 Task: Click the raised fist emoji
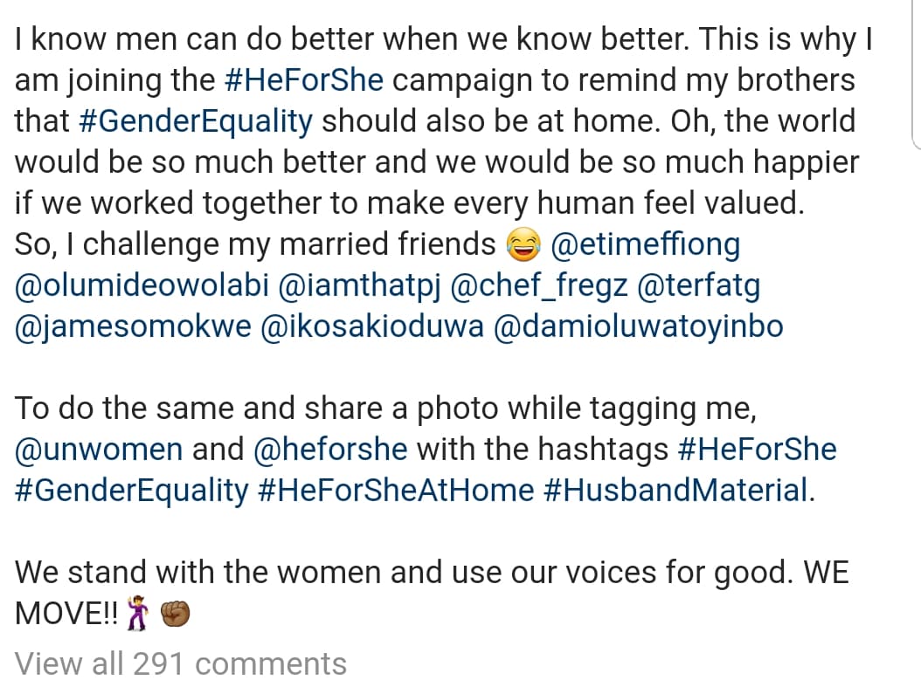coord(175,614)
